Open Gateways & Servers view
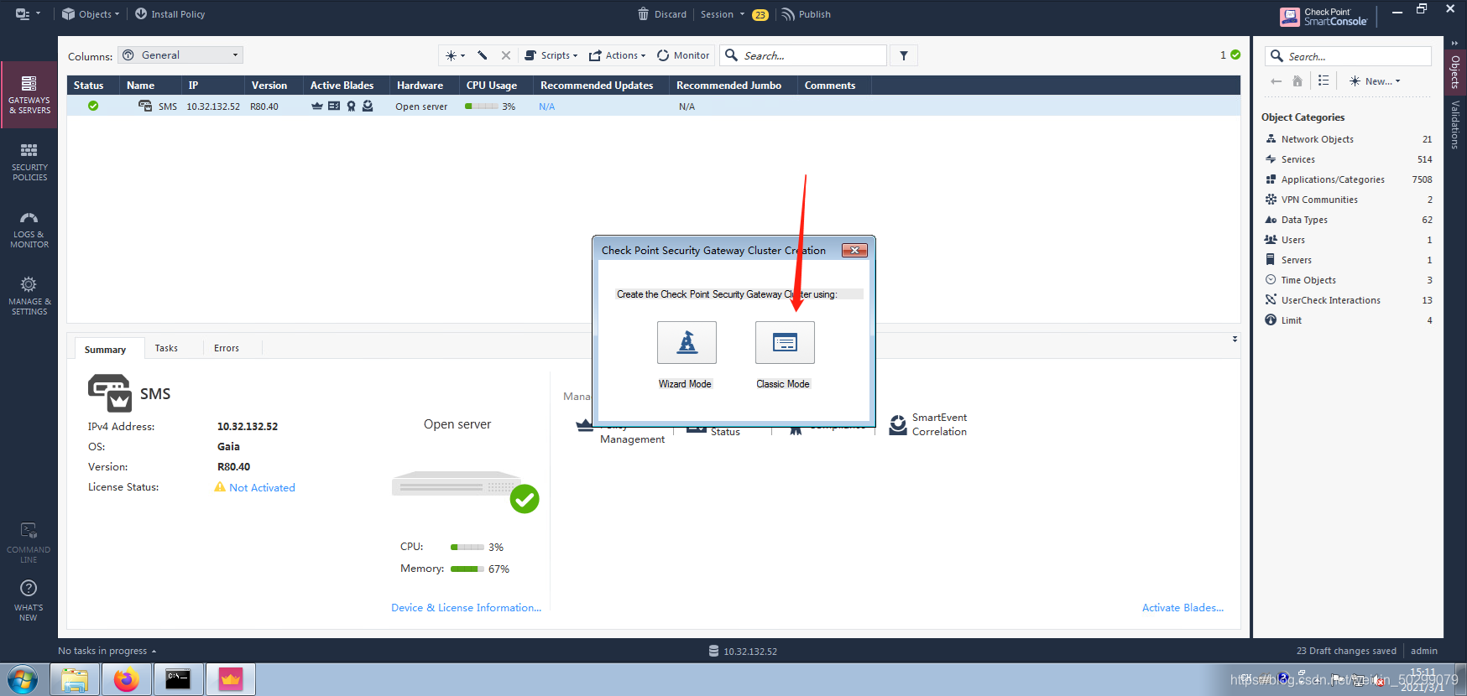The height and width of the screenshot is (696, 1467). point(29,95)
